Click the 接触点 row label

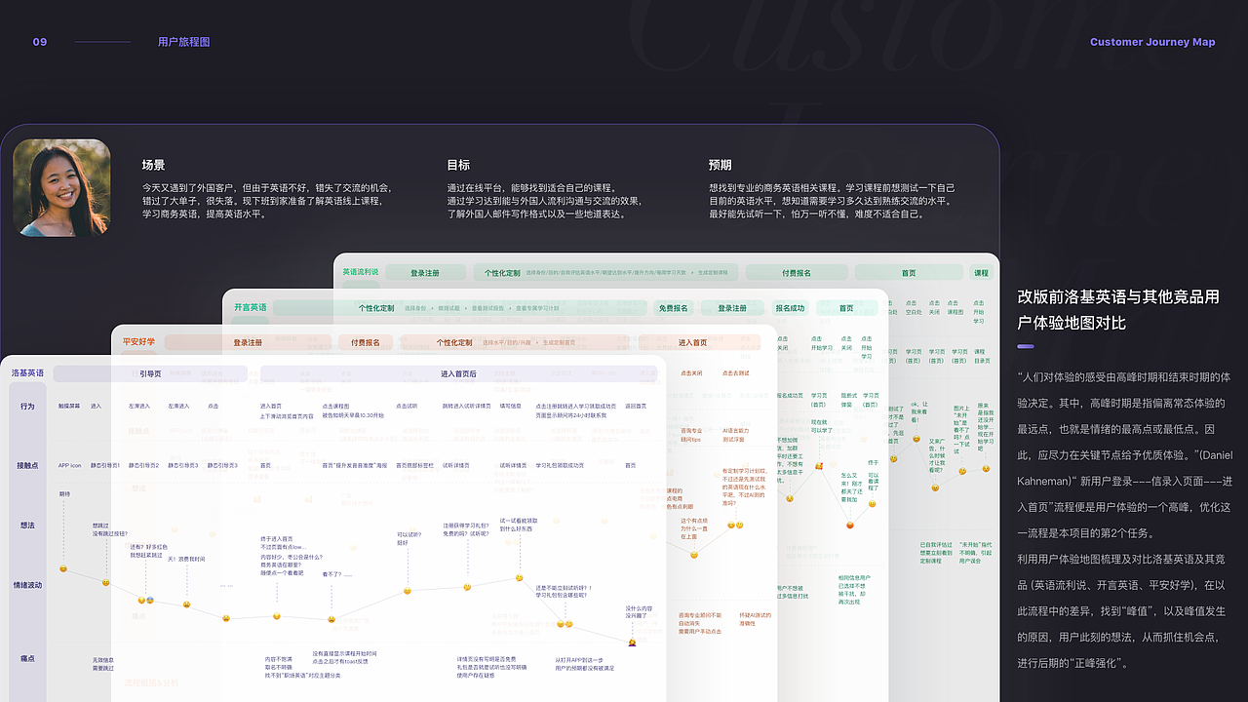tap(26, 465)
